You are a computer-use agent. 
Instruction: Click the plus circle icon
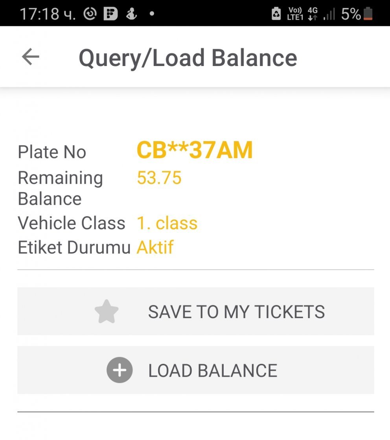click(120, 370)
